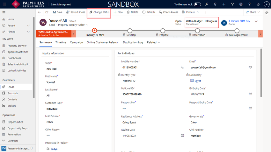Viewport: 271px width, 152px height.
Task: Click the advanced find funnel icon
Action: click(232, 4)
